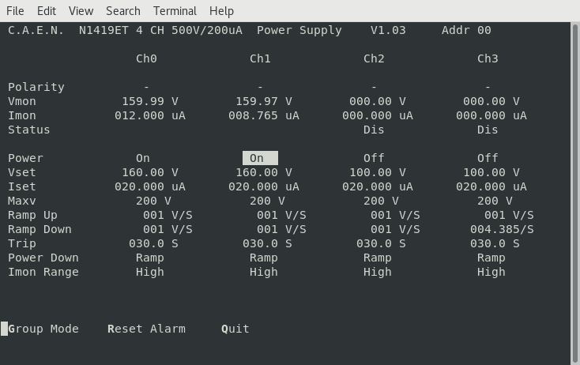This screenshot has height=365, width=580.
Task: Click the terminal's vertical scrollbar
Action: click(575, 190)
